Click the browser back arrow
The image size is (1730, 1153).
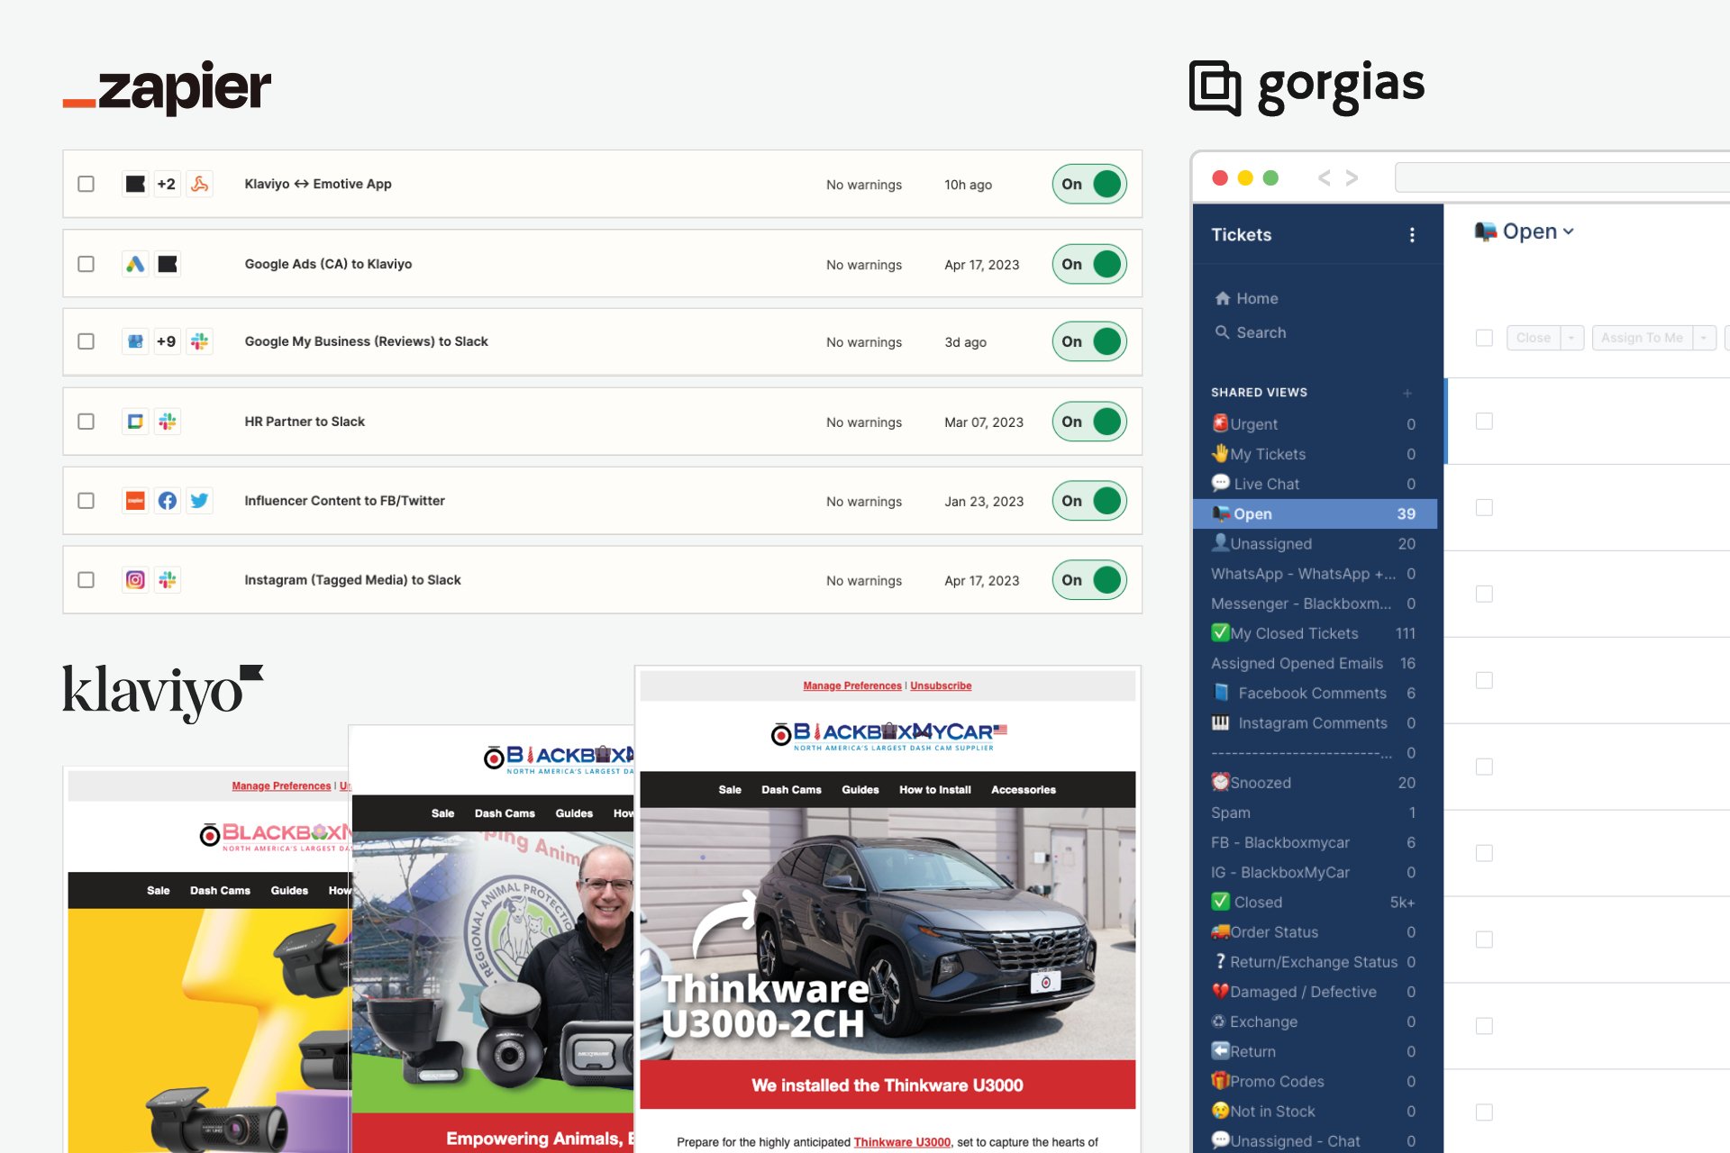1324,177
